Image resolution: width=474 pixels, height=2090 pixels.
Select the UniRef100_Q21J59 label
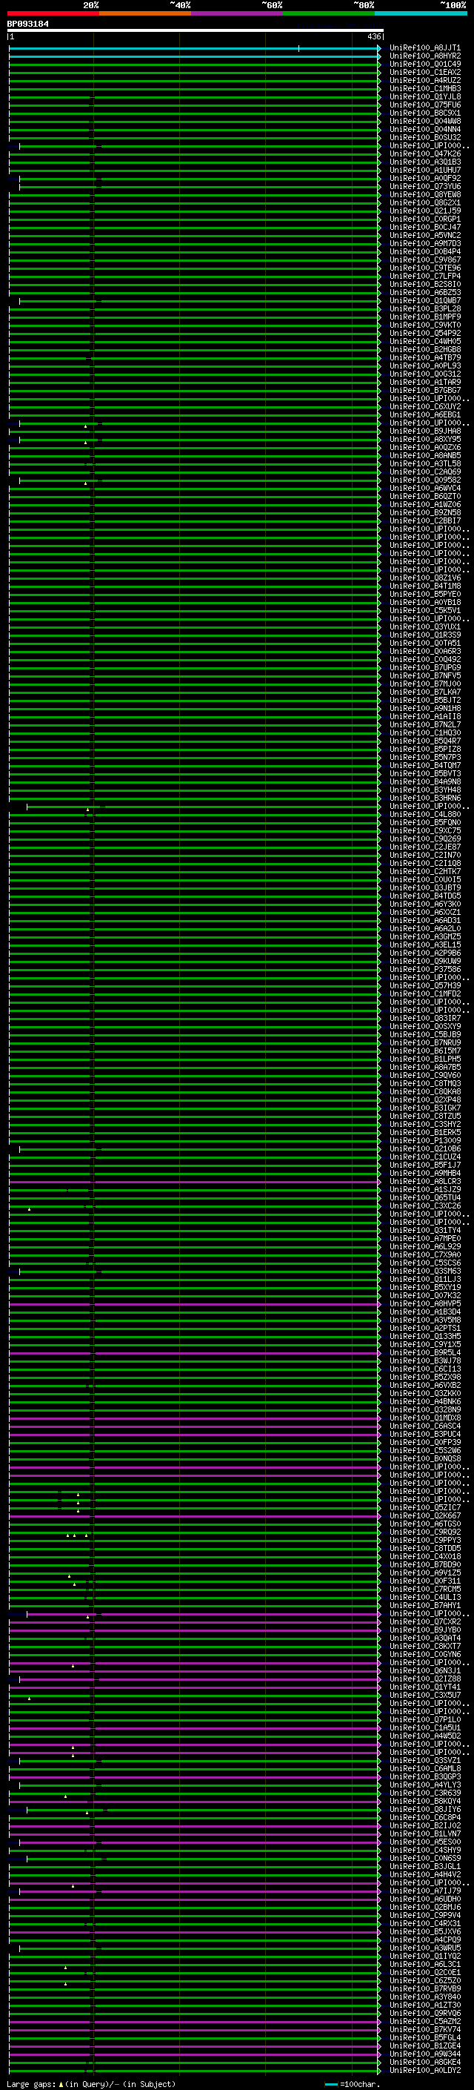click(x=424, y=212)
